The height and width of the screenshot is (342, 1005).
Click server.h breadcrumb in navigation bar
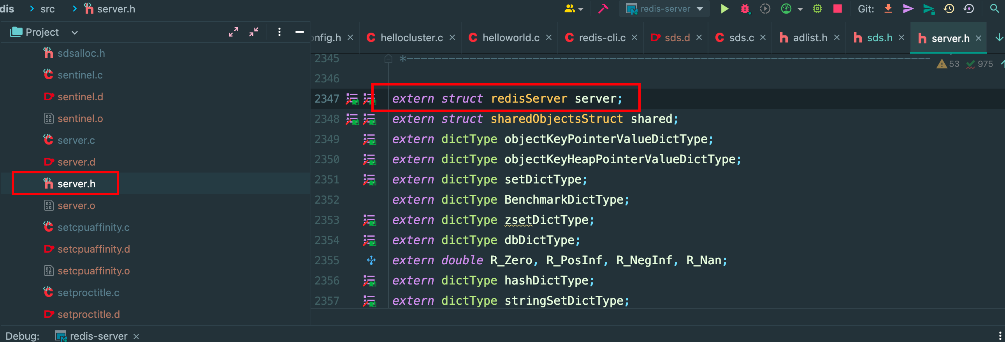[110, 9]
